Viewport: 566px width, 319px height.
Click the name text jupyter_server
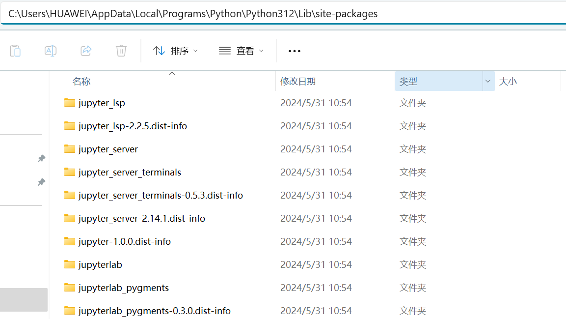pos(108,149)
